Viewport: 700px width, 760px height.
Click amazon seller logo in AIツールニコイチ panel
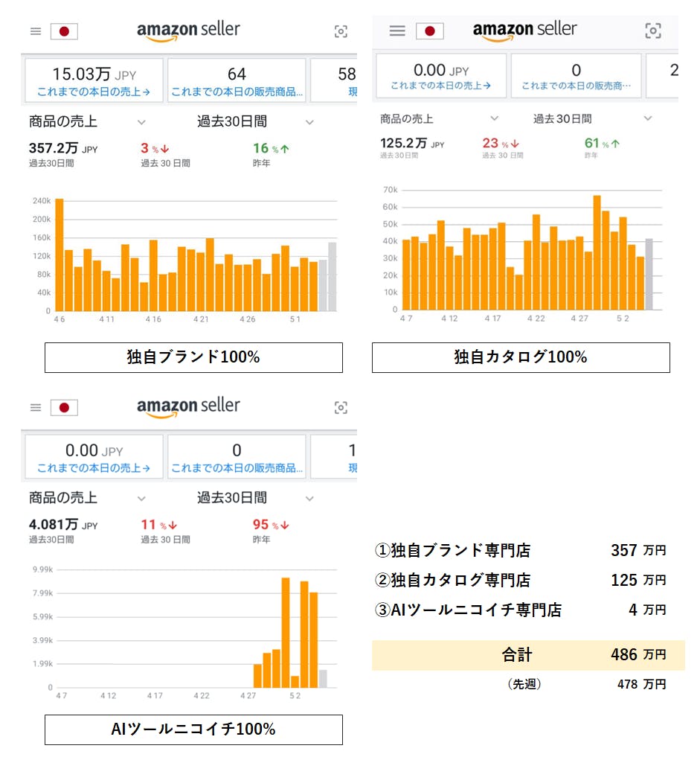click(x=188, y=407)
